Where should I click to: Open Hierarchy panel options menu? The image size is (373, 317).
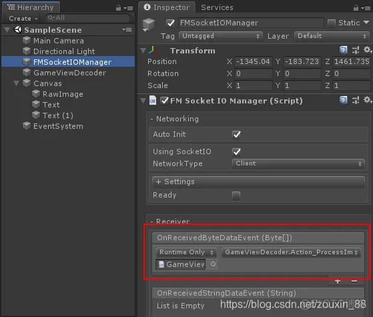point(129,8)
